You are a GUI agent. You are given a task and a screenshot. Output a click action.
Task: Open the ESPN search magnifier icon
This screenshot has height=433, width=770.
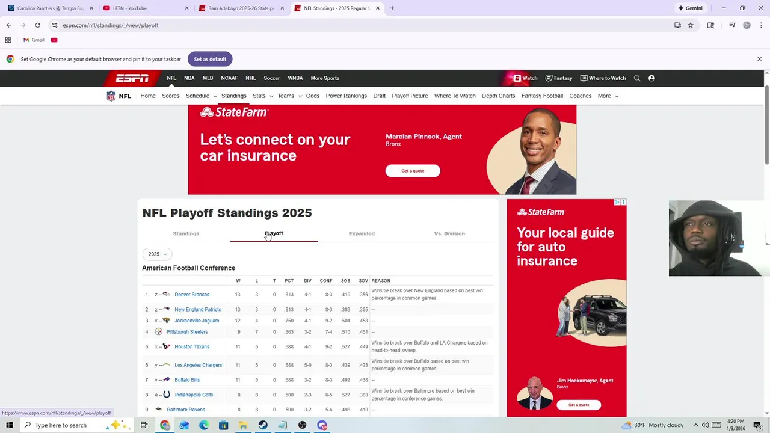click(x=637, y=78)
